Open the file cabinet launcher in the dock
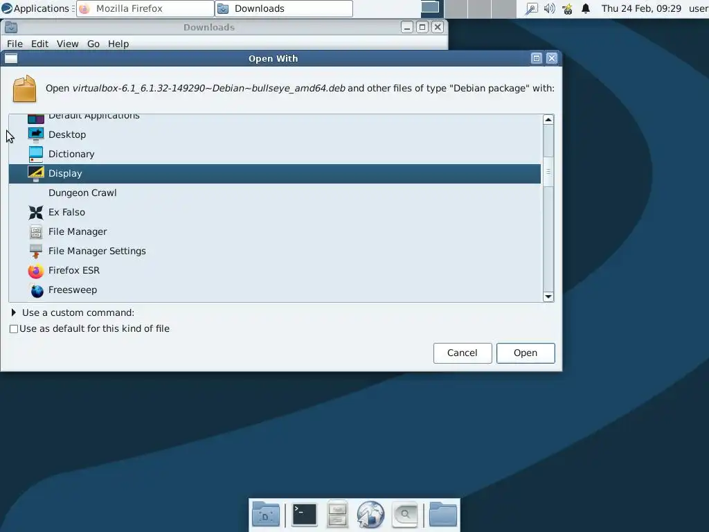Viewport: 709px width, 532px height. pos(337,515)
